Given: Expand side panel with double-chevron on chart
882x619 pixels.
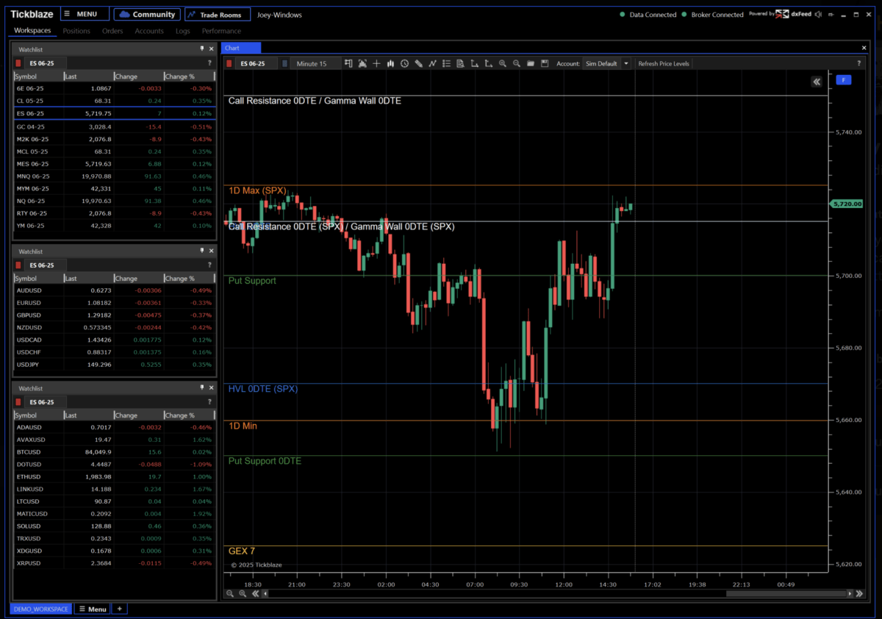Looking at the screenshot, I should 817,82.
